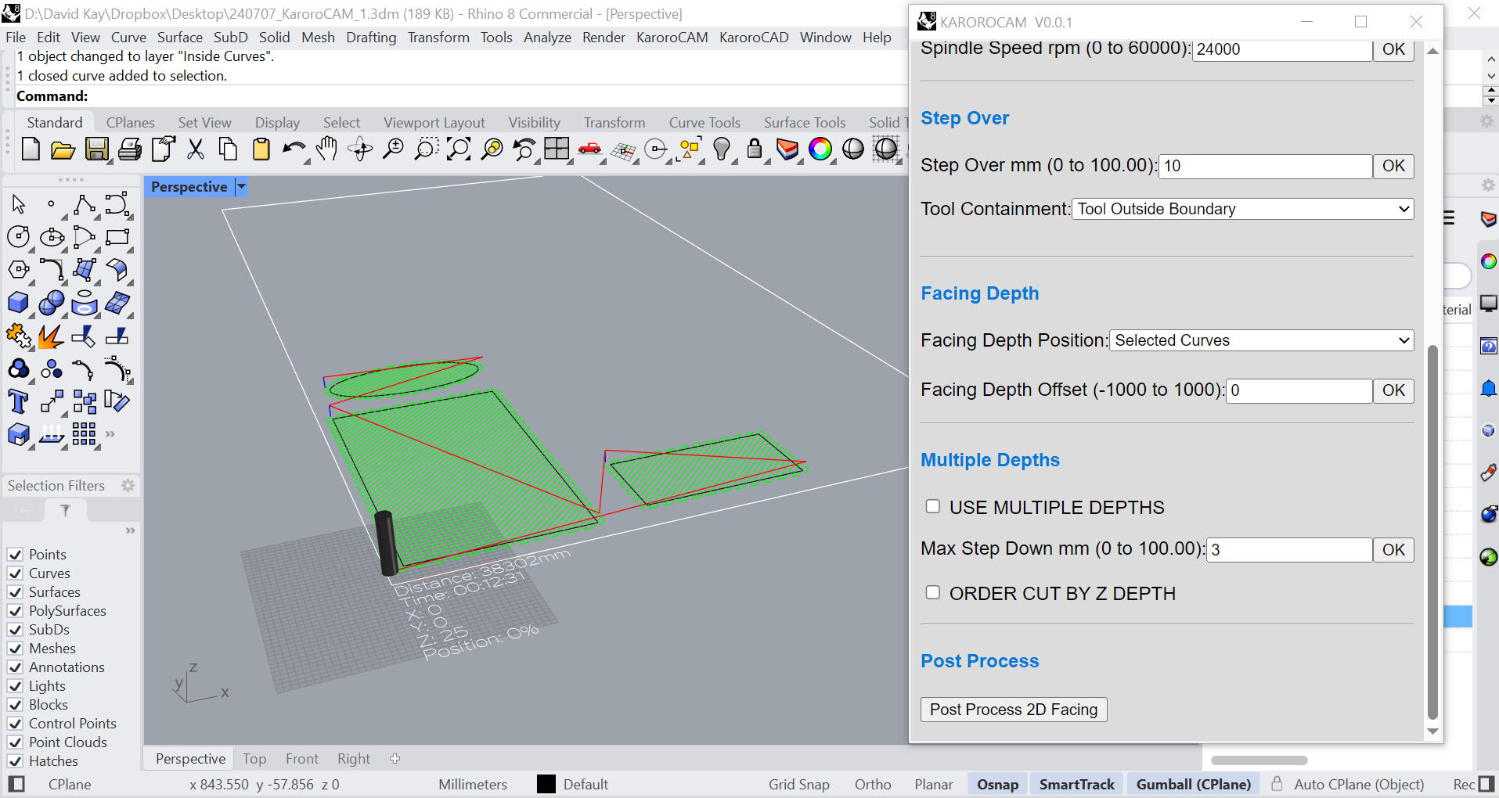
Task: Select the Text object tool
Action: [x=19, y=401]
